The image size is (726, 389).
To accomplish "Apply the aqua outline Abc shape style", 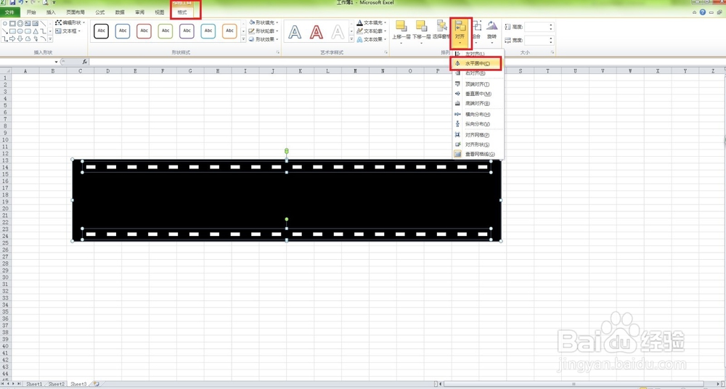I will coord(208,31).
